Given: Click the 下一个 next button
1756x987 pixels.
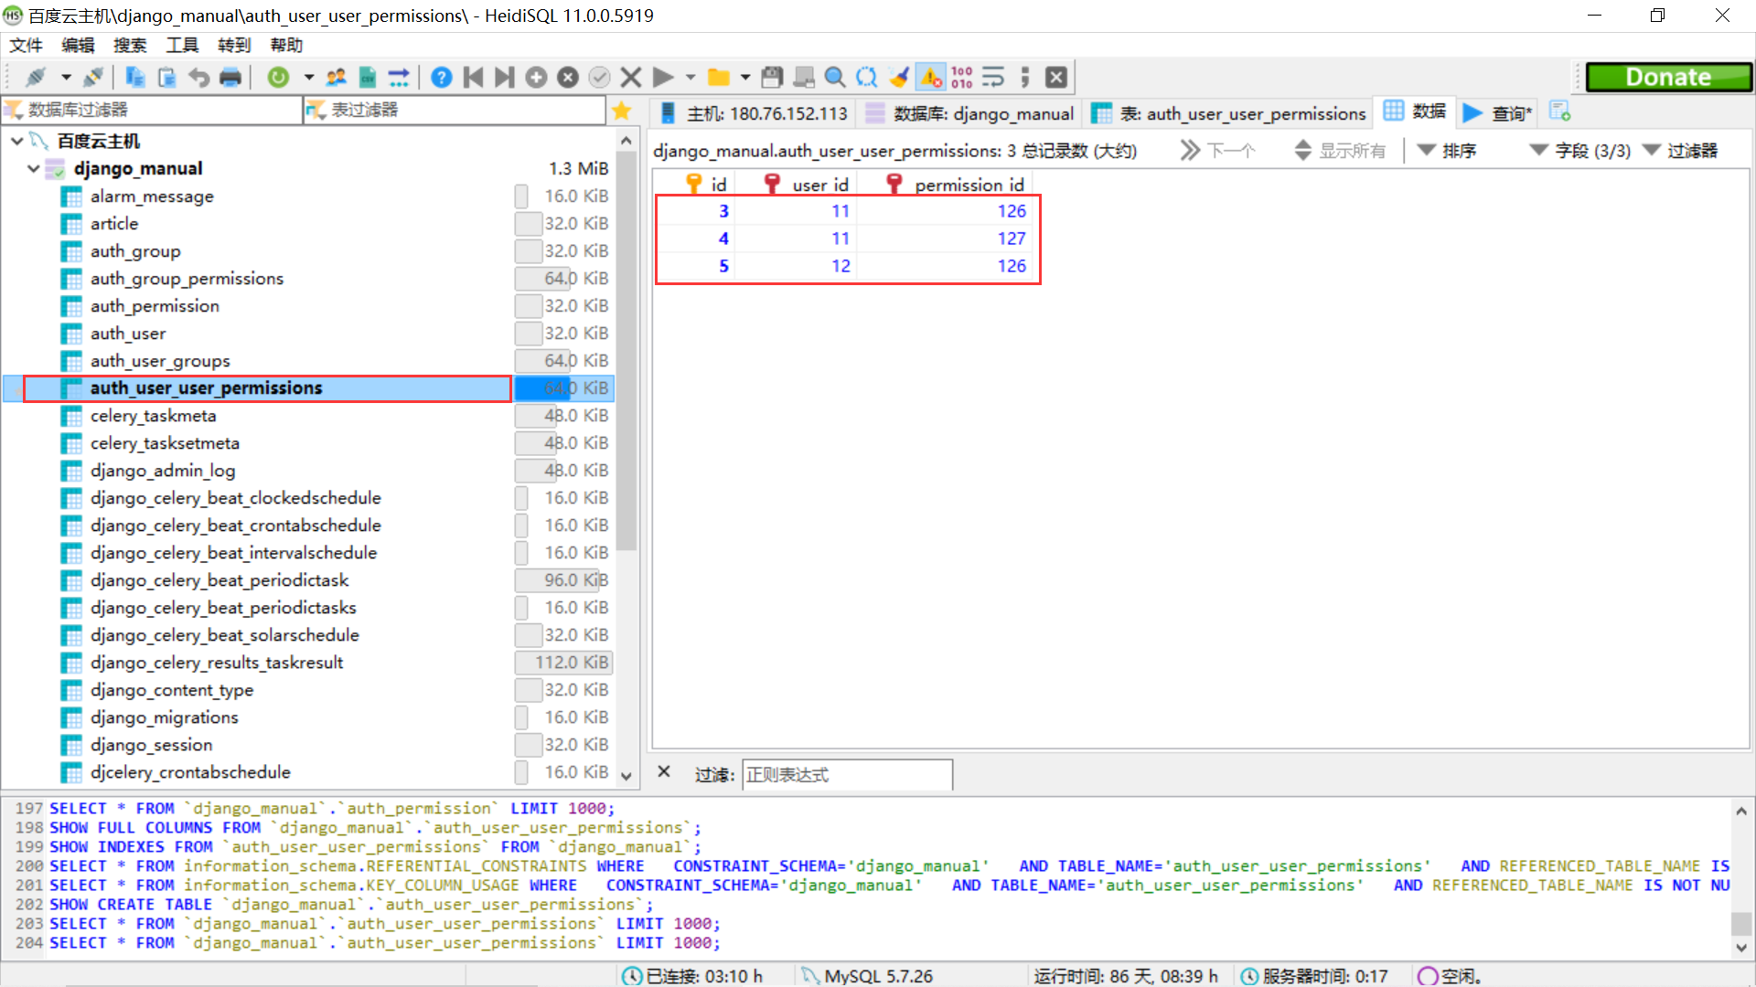Looking at the screenshot, I should [x=1217, y=151].
